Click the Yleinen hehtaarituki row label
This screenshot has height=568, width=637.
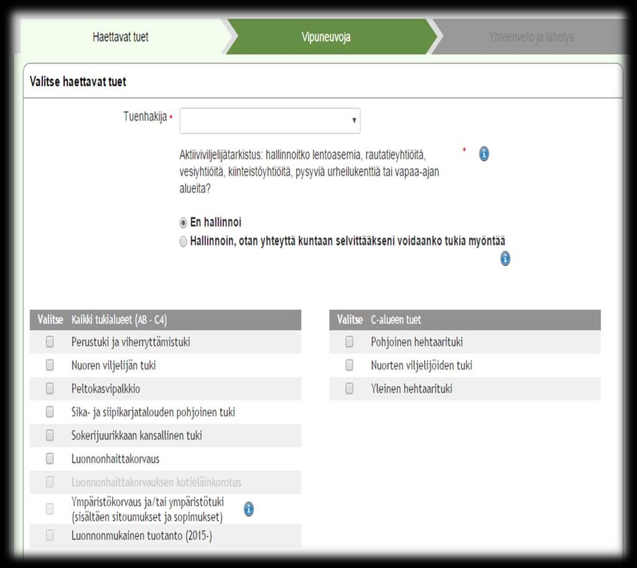pos(412,389)
